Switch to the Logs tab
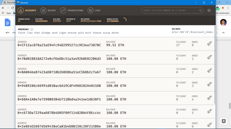This screenshot has height=129, width=231. (94, 10)
